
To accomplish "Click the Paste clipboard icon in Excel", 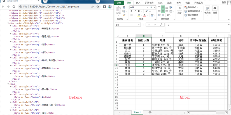I will click(119, 9).
